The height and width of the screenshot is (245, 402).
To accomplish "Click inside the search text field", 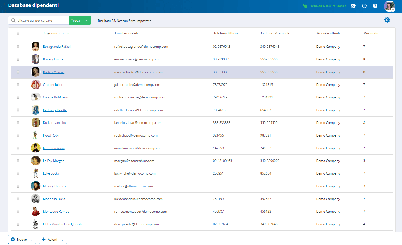I will tap(41, 20).
